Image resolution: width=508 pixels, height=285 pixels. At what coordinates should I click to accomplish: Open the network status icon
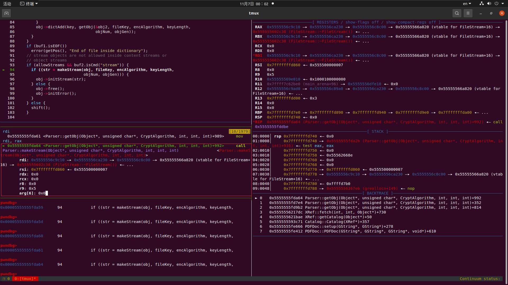(482, 4)
